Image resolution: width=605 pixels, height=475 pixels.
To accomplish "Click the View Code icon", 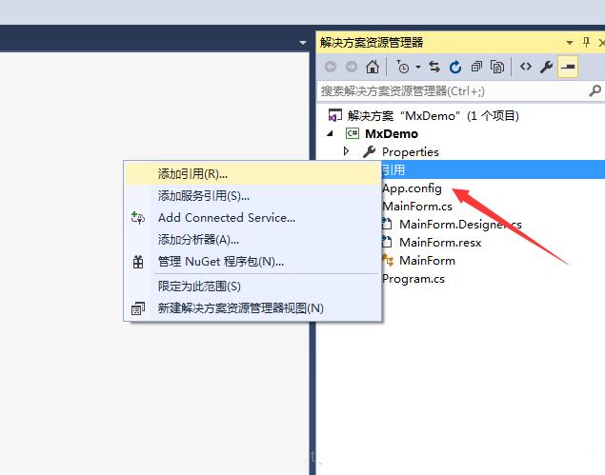I will click(525, 67).
